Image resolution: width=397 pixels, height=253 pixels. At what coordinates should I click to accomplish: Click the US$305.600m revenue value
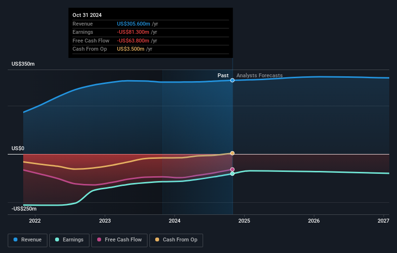tap(133, 24)
